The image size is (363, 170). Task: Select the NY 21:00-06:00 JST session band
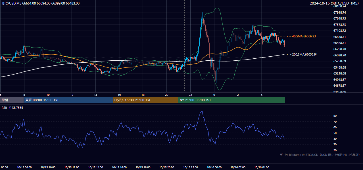point(231,100)
